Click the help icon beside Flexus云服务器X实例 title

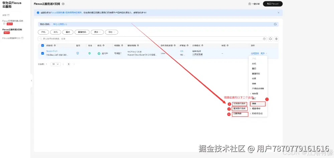point(63,4)
